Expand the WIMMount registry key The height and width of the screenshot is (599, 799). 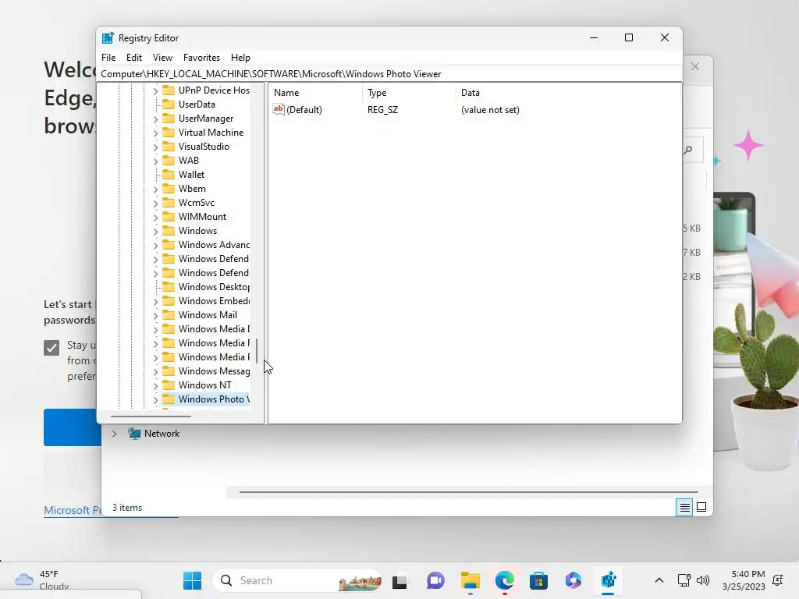(155, 217)
